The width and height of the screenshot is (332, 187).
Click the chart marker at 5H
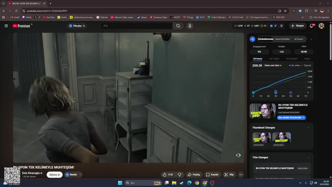coord(291,92)
